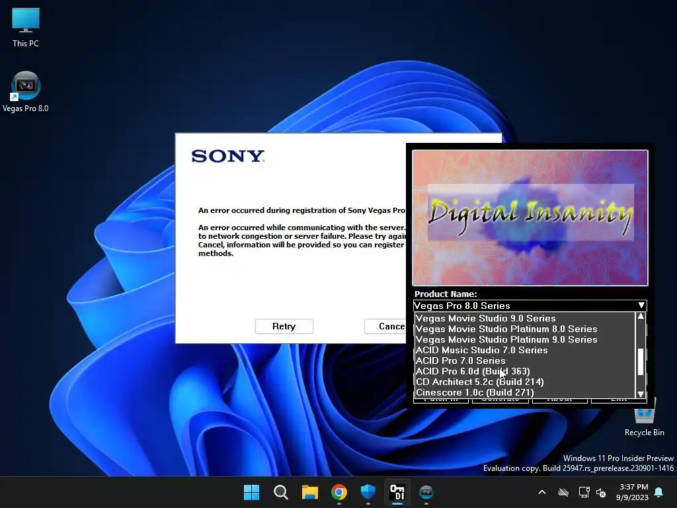Image resolution: width=677 pixels, height=508 pixels.
Task: Open the network status tray icon
Action: (584, 492)
